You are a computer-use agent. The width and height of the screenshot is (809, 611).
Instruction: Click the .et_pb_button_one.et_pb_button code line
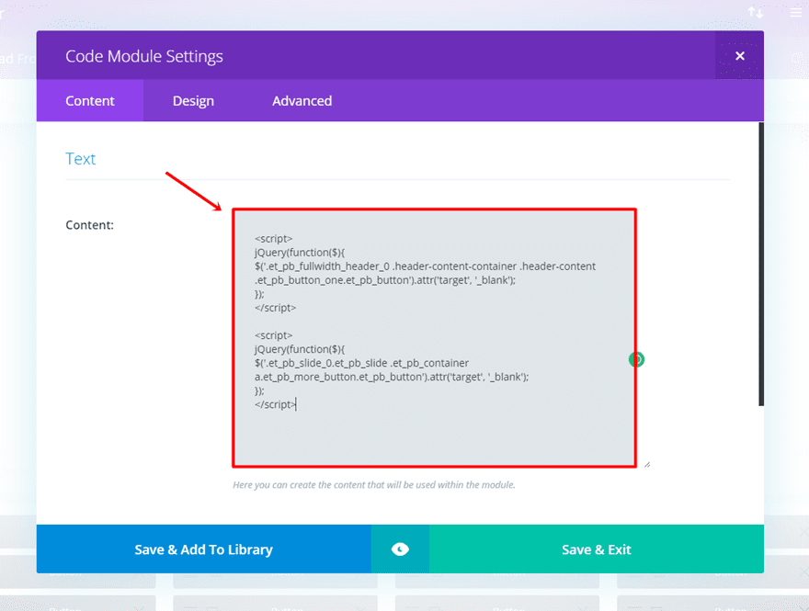click(x=385, y=280)
